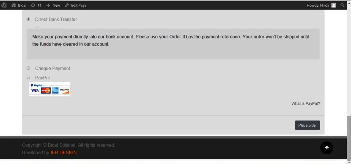Open the Bidai site dashboard icon
The height and width of the screenshot is (164, 351).
(x=14, y=5)
